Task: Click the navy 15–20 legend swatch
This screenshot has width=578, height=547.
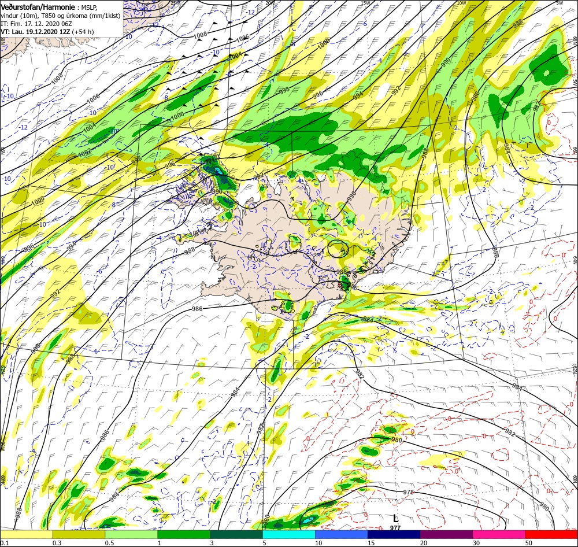Action: 394,534
